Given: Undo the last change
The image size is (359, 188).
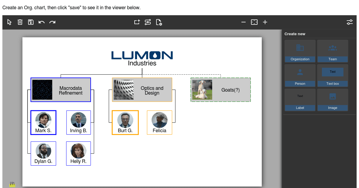Looking at the screenshot, I should point(42,22).
